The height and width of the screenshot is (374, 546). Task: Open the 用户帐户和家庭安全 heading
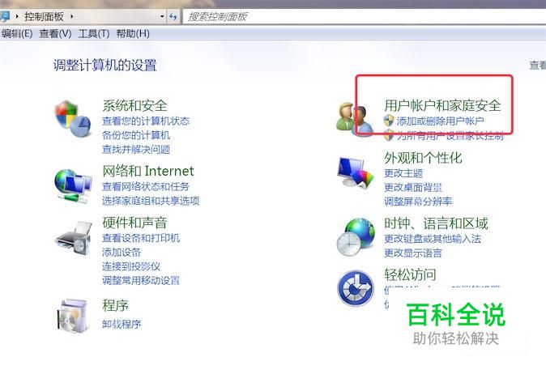coord(442,105)
